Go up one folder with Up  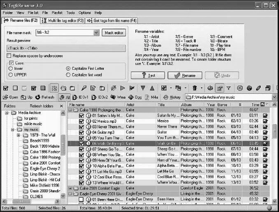click(27, 97)
